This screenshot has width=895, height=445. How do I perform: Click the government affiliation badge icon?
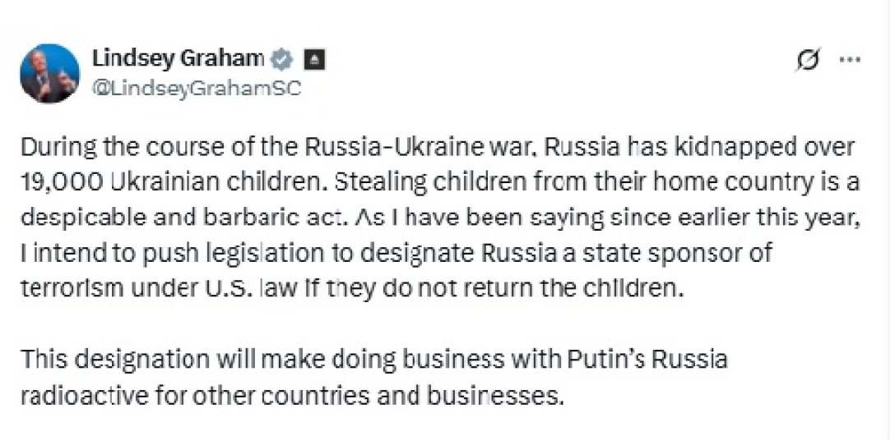(x=315, y=60)
